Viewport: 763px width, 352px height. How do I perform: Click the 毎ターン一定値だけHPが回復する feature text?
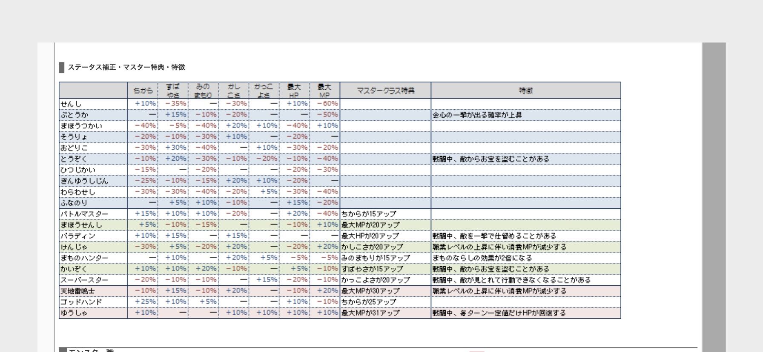(x=499, y=313)
